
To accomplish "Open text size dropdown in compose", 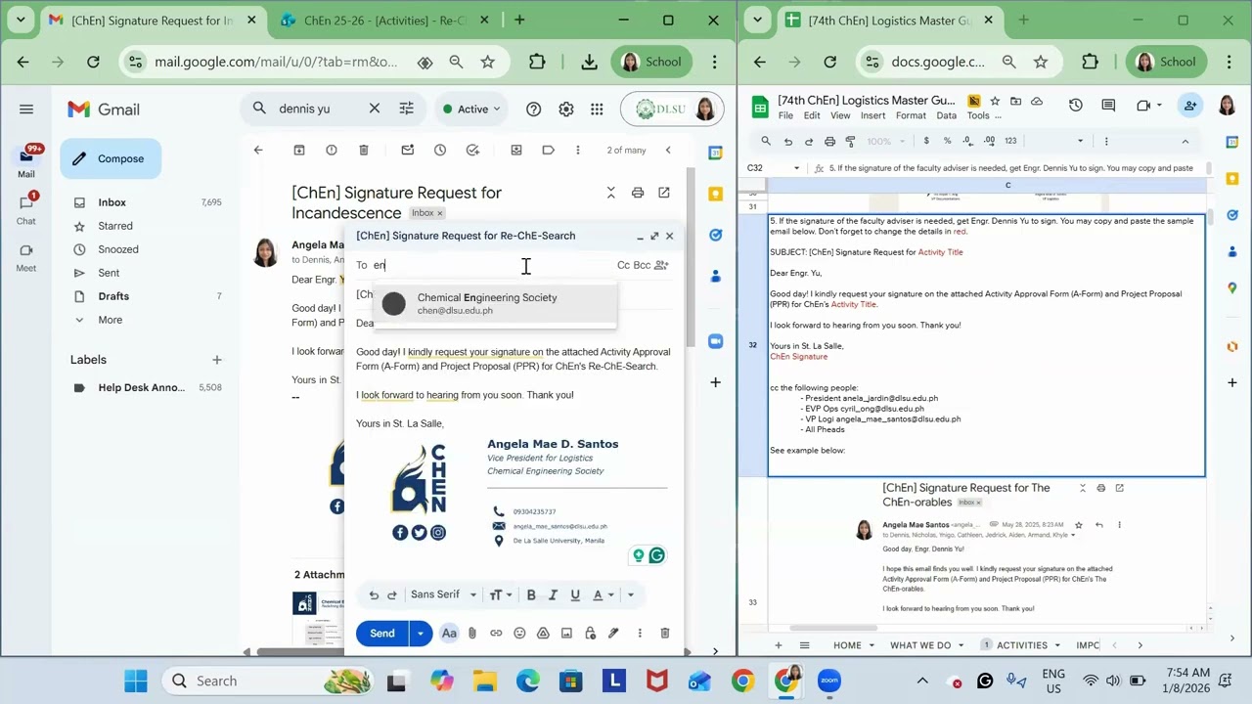I will (x=500, y=594).
